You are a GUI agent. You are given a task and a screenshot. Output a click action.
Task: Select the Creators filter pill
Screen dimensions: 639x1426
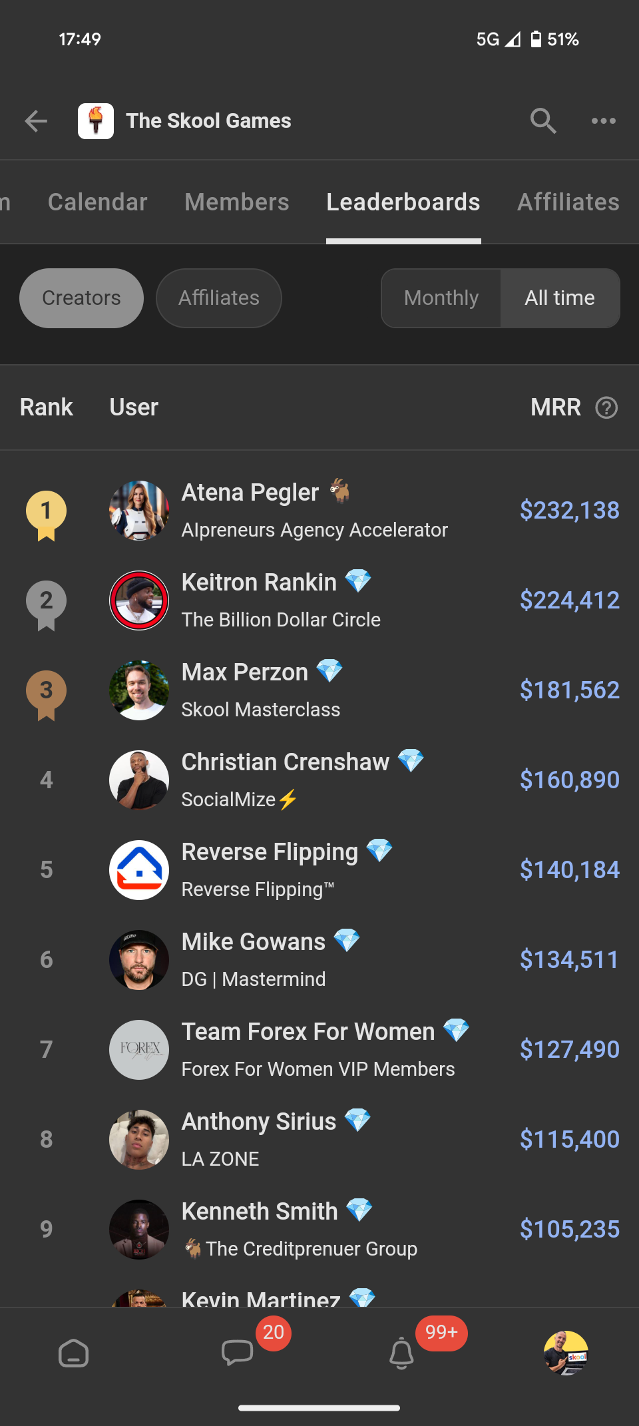81,298
